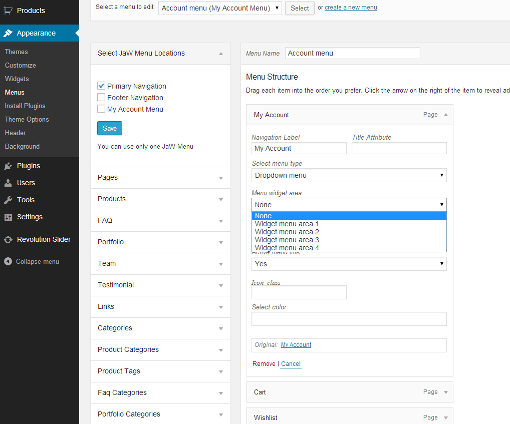The height and width of the screenshot is (424, 510).
Task: Click into the Title Attribute text field
Action: (x=399, y=148)
